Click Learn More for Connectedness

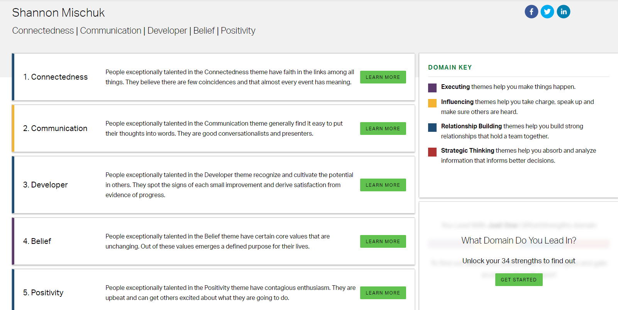pyautogui.click(x=383, y=77)
